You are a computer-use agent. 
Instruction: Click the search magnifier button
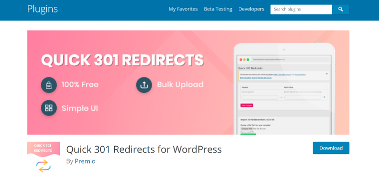pyautogui.click(x=340, y=9)
